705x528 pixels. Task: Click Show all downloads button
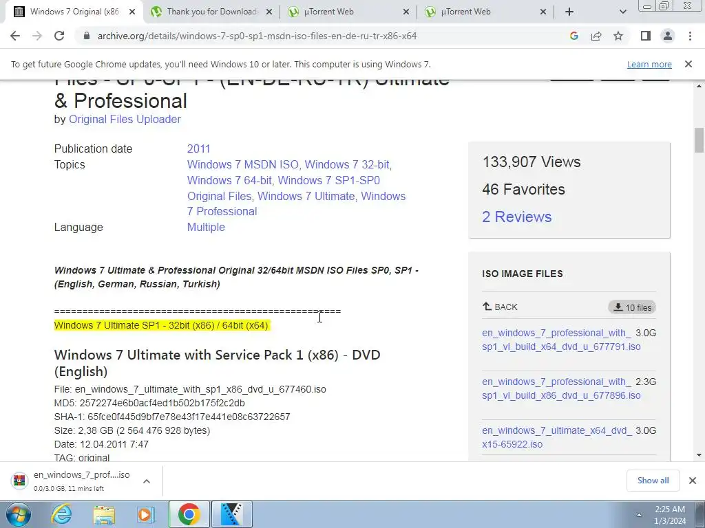pos(653,481)
